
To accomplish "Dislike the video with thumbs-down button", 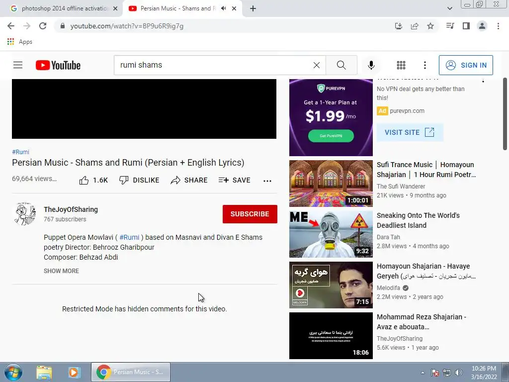I will [139, 180].
